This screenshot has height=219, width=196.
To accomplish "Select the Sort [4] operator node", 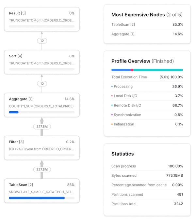I will pyautogui.click(x=41, y=62).
